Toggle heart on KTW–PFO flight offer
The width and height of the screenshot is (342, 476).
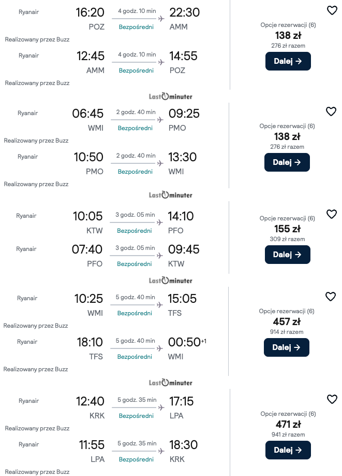(332, 214)
